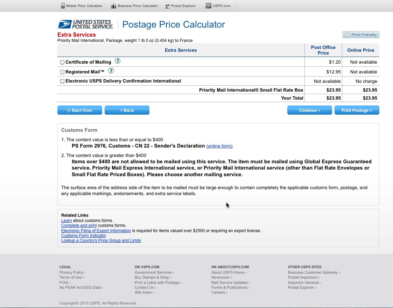
Task: Open No FEAR Act EEO Data link
Action: 81,287
